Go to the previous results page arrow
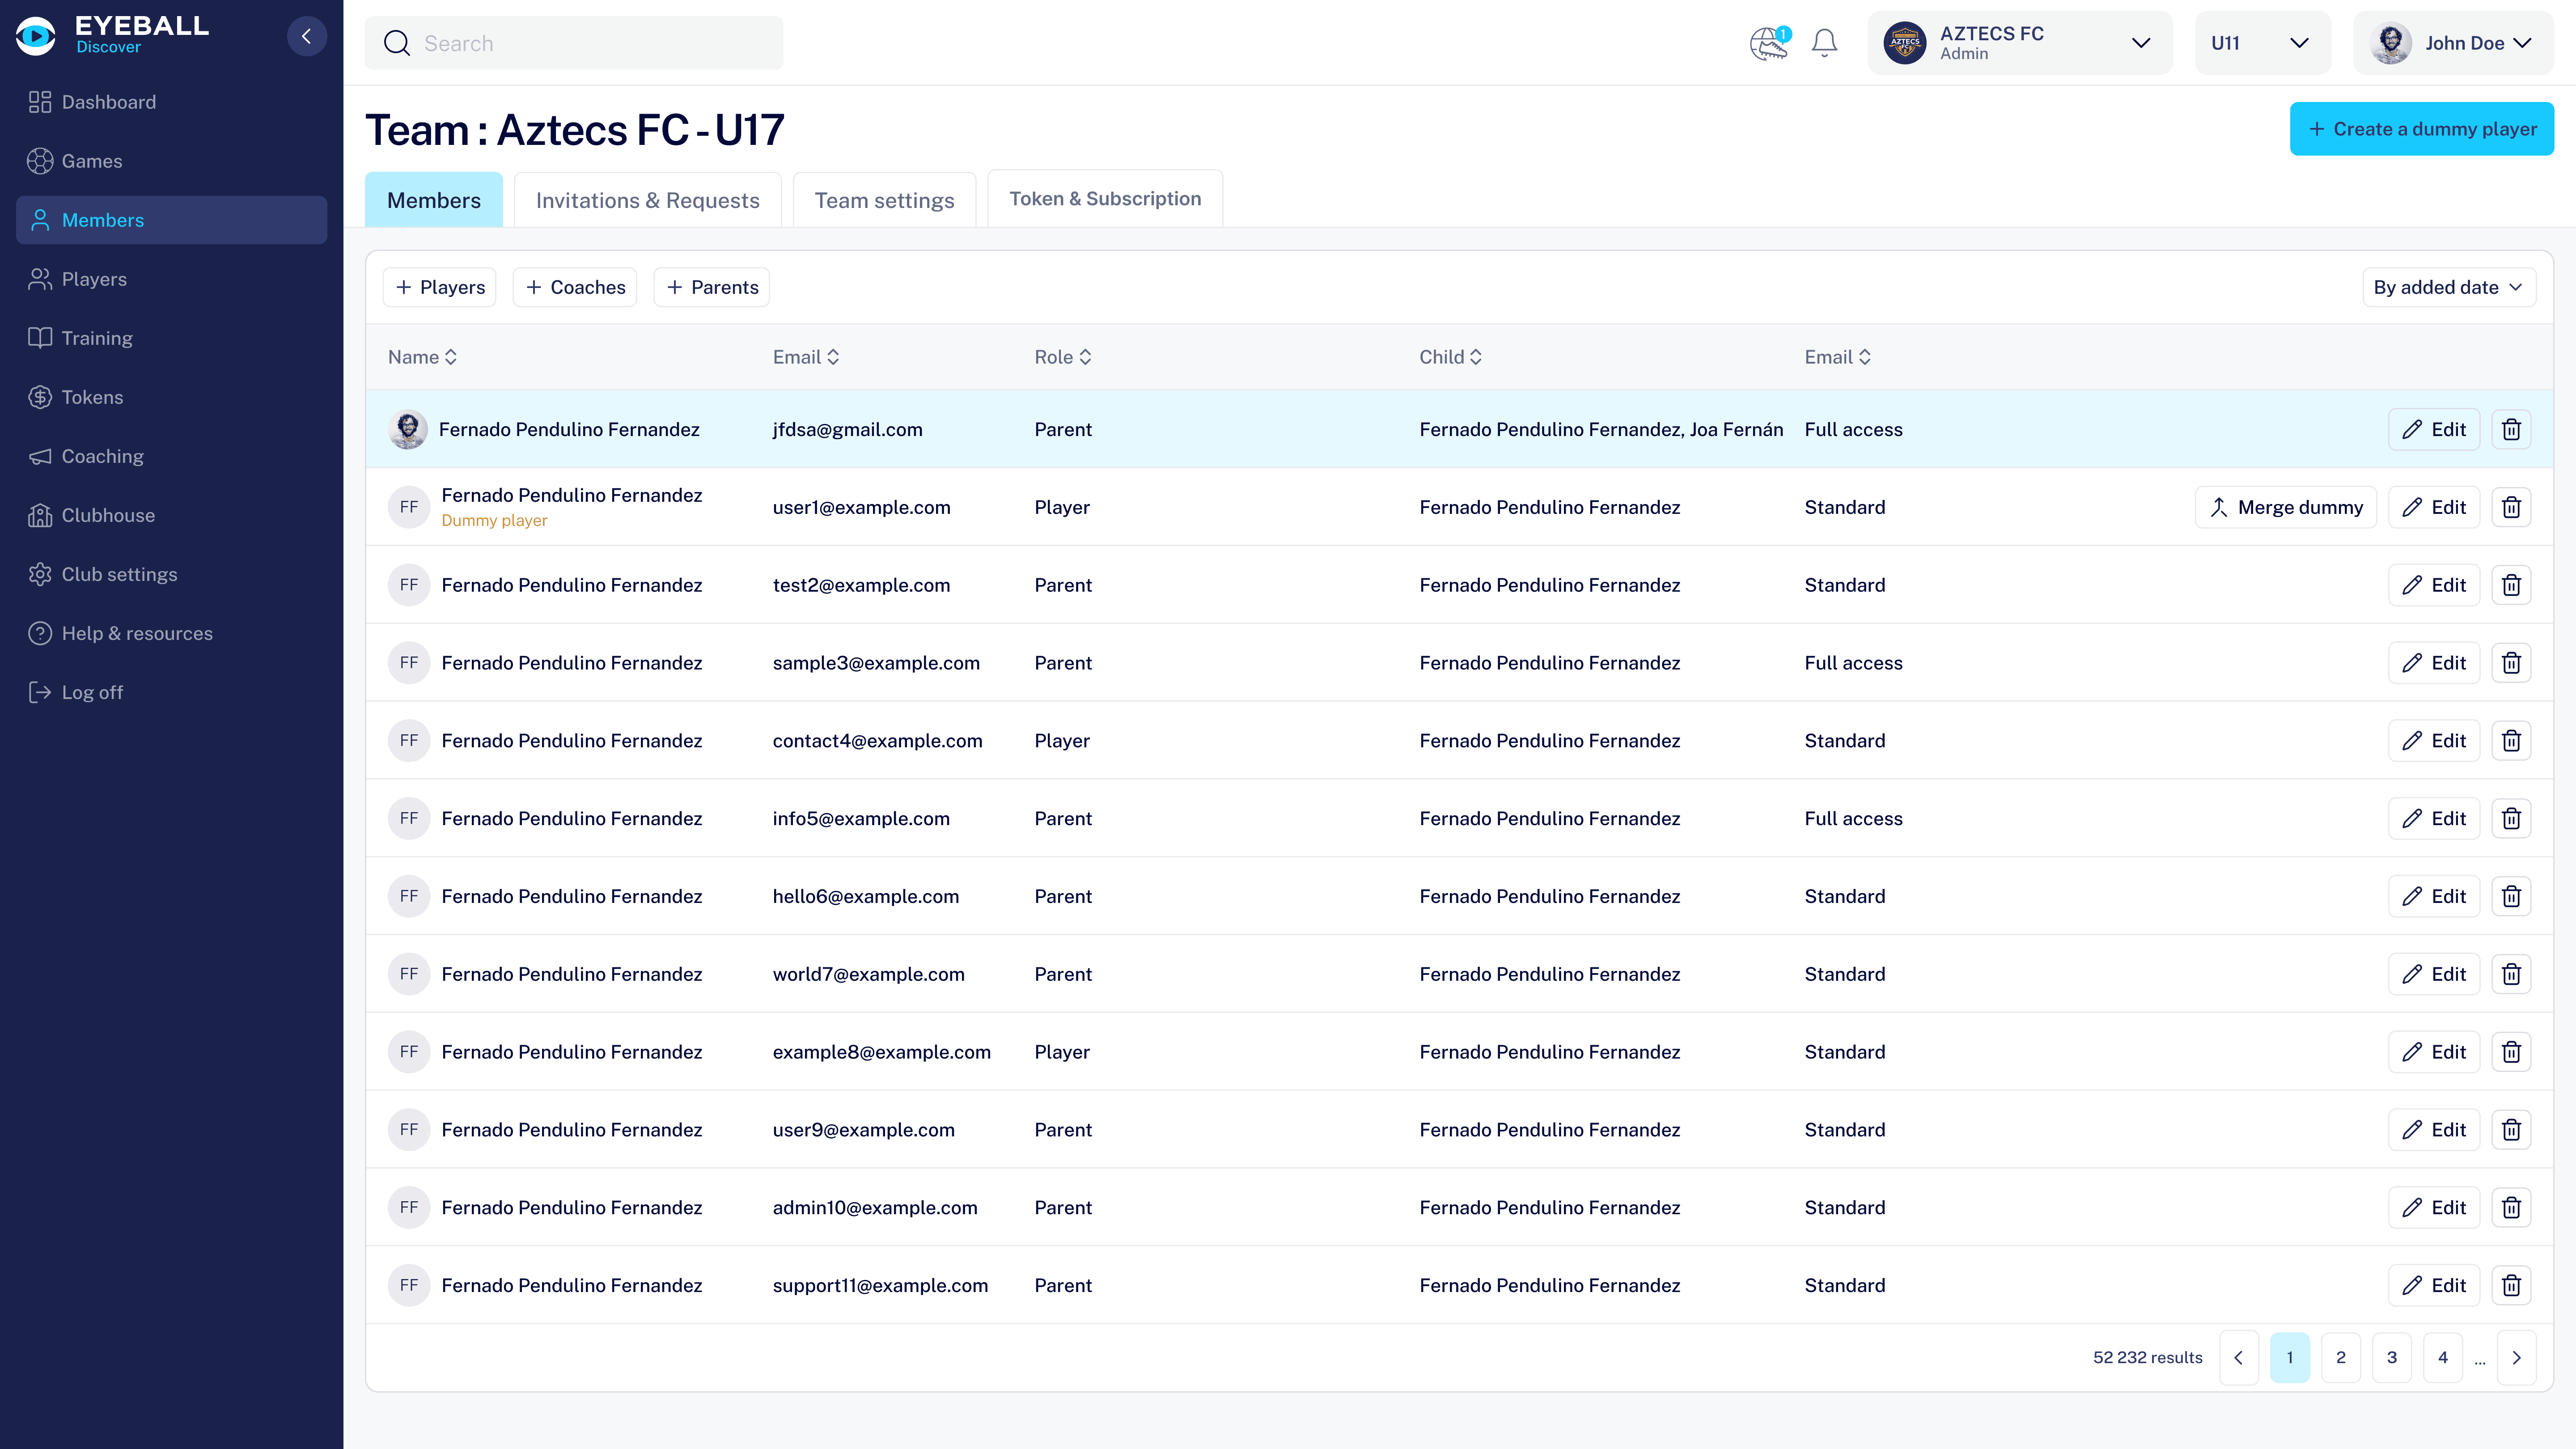 [2238, 1358]
